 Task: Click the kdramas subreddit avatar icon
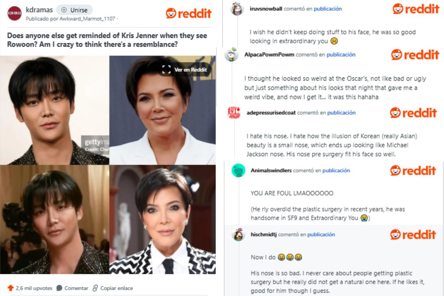(x=14, y=13)
